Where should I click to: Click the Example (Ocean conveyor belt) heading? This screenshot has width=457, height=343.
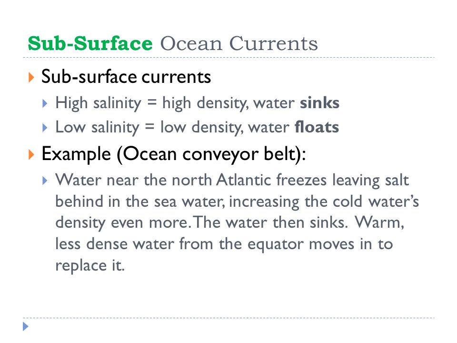tap(174, 154)
